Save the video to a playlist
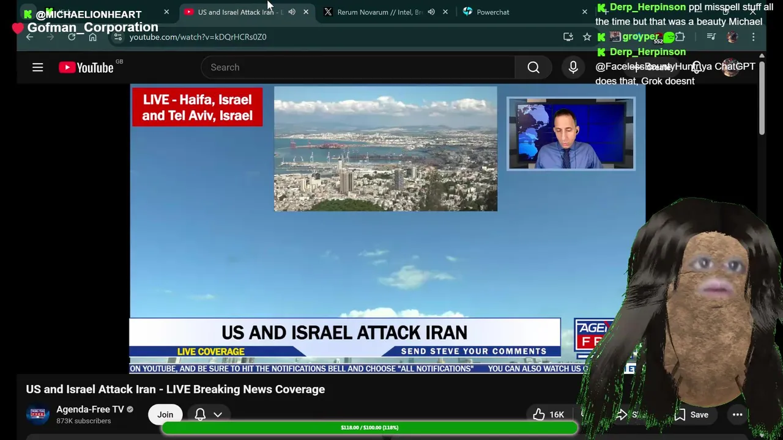783x440 pixels. tap(692, 414)
